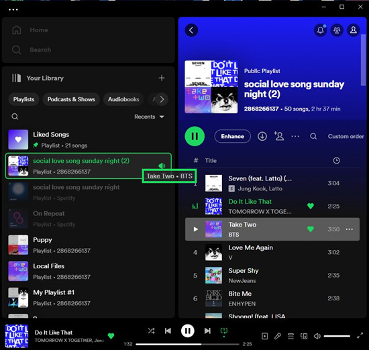Open On Repeat playlist

89,219
